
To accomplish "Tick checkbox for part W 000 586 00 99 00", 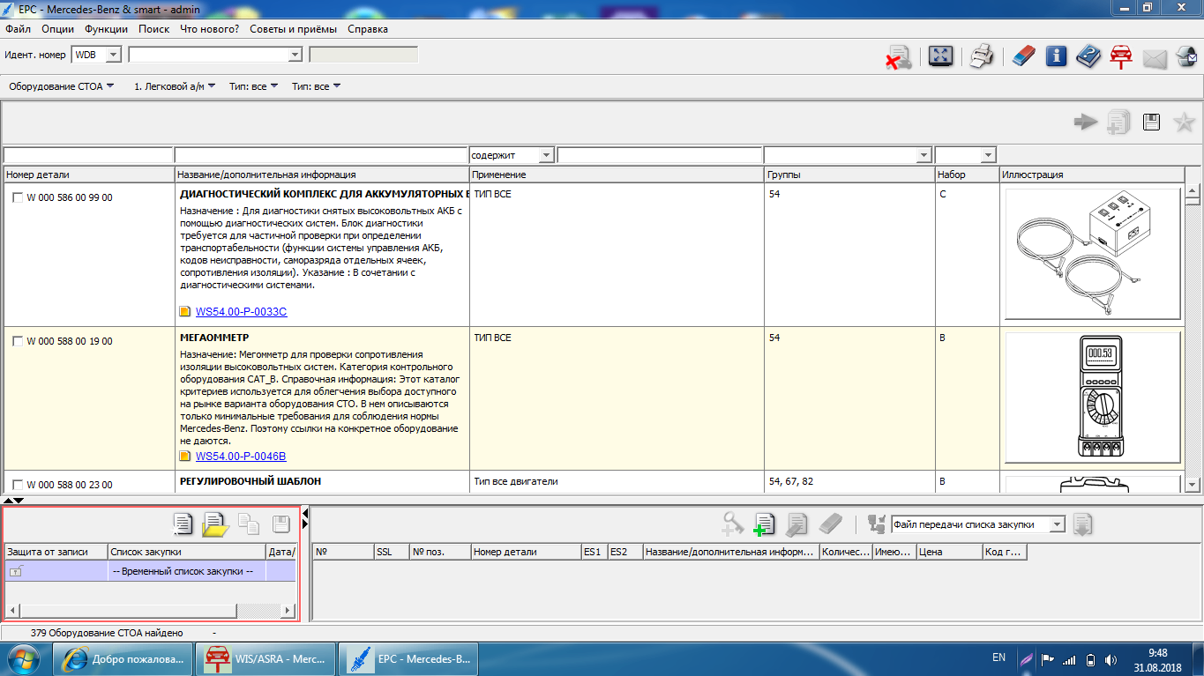I will [18, 197].
